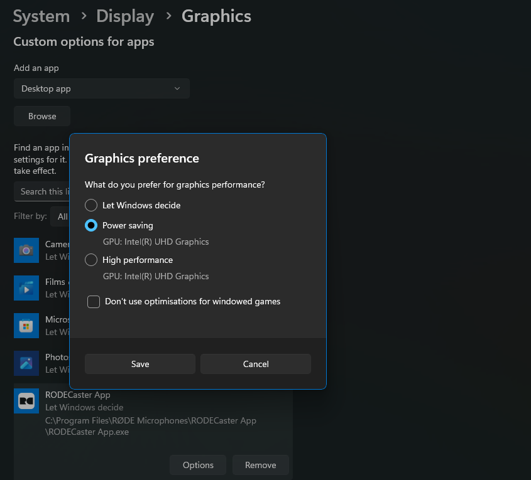Expand the Filter by dropdown
531x480 pixels.
click(x=60, y=216)
